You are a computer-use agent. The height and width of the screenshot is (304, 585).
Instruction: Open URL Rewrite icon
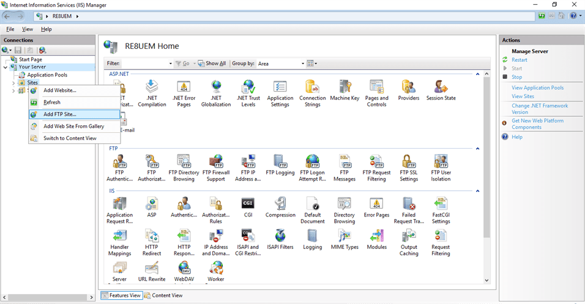(152, 272)
